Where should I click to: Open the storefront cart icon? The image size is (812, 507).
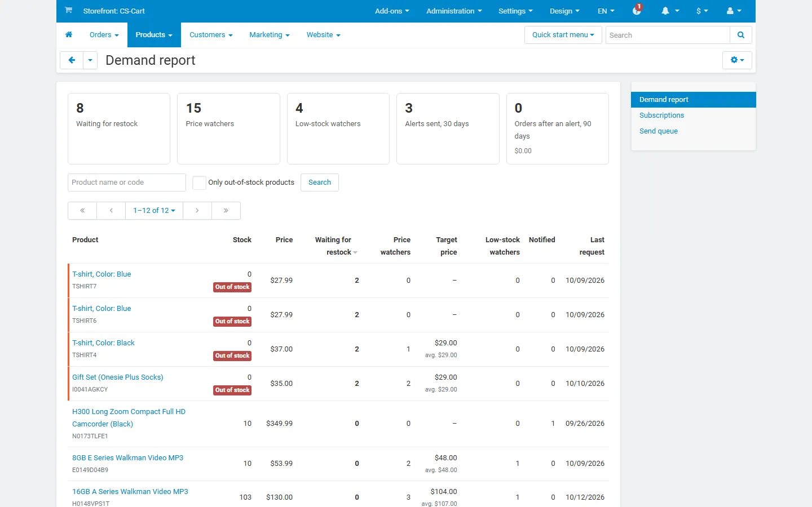click(68, 11)
